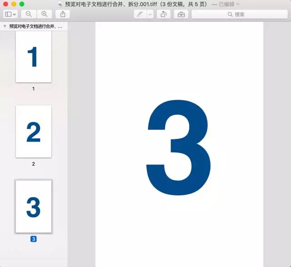Show the Markup toolbar toolbox icon
The image size is (291, 267).
tap(181, 14)
